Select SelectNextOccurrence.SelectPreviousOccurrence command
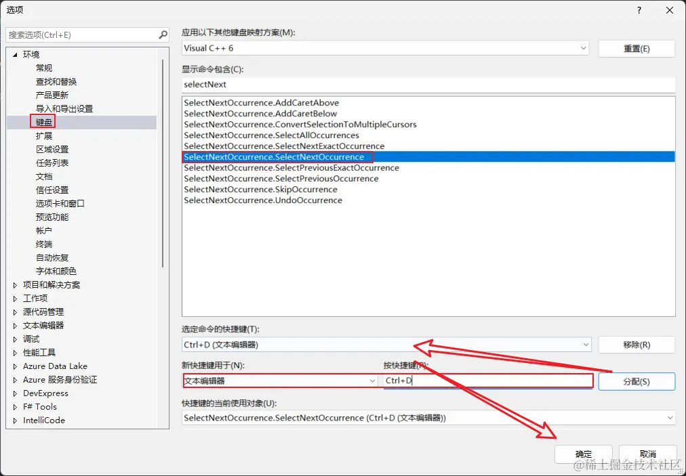The image size is (686, 476). 428,179
